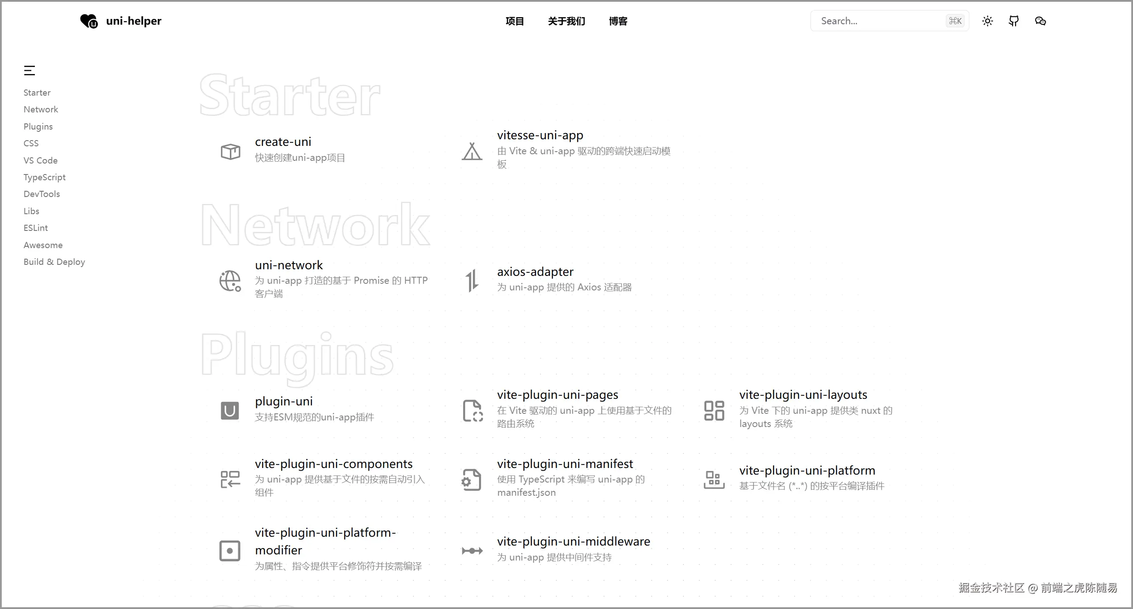Open the vite-plugin-uni-pages project link
This screenshot has width=1133, height=609.
(557, 395)
